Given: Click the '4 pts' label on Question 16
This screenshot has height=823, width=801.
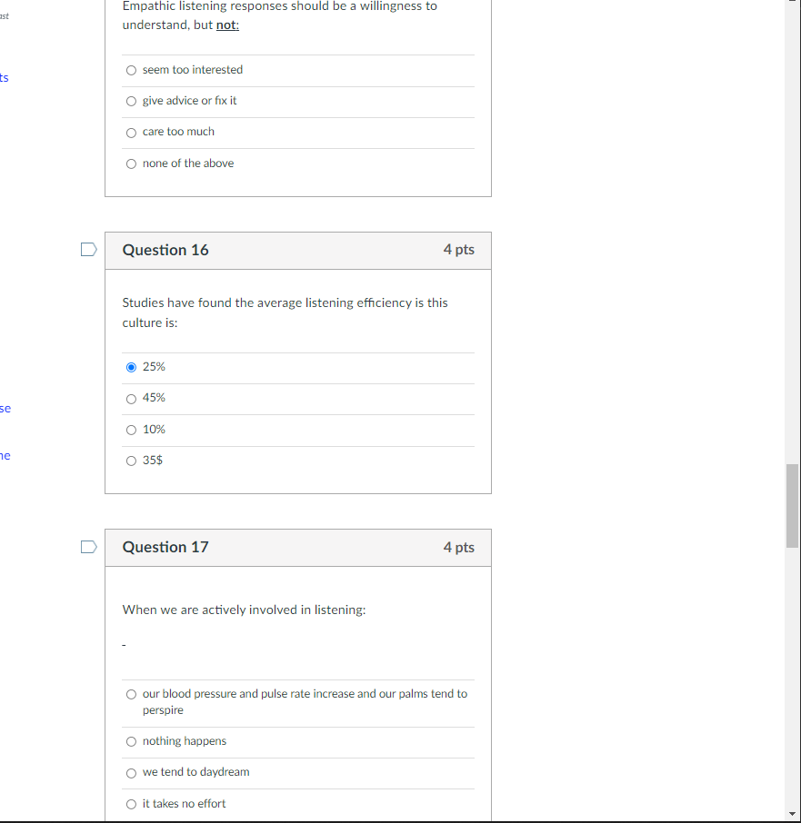Looking at the screenshot, I should (x=458, y=250).
